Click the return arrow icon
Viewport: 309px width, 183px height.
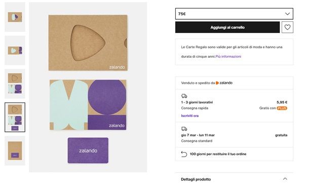pos(184,154)
